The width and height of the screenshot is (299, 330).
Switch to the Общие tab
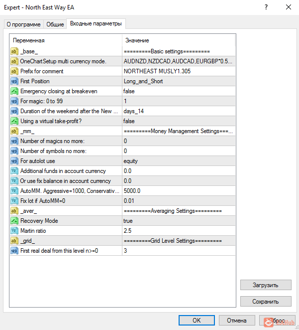tap(55, 24)
